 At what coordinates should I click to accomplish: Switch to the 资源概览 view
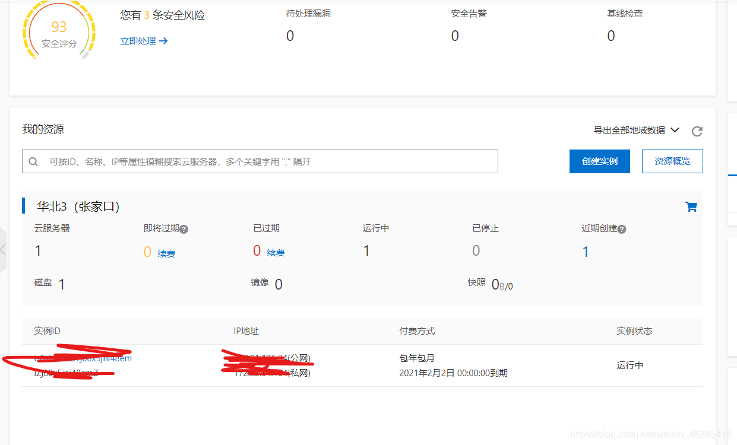pos(672,161)
